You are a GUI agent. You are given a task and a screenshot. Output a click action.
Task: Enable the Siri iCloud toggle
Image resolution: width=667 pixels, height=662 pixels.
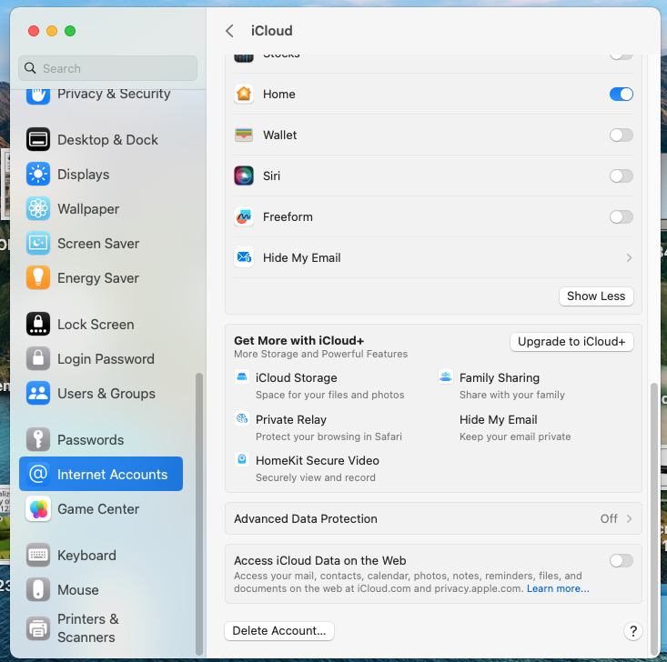[622, 176]
